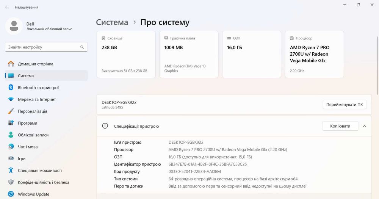This screenshot has width=379, height=199.
Task: Click the back arrow icon
Action: coord(7,7)
